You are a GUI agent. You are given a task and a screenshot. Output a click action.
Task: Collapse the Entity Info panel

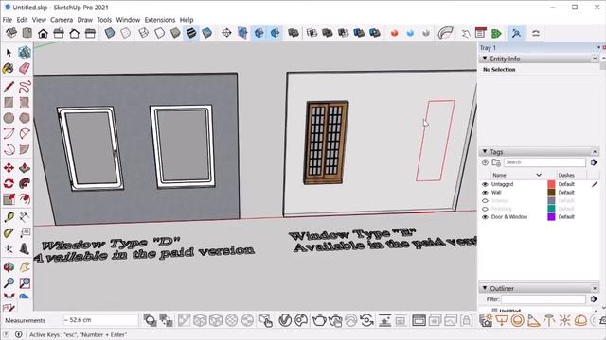[x=485, y=59]
